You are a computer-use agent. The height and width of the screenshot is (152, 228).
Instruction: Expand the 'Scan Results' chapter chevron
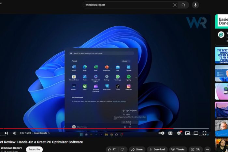pyautogui.click(x=49, y=133)
